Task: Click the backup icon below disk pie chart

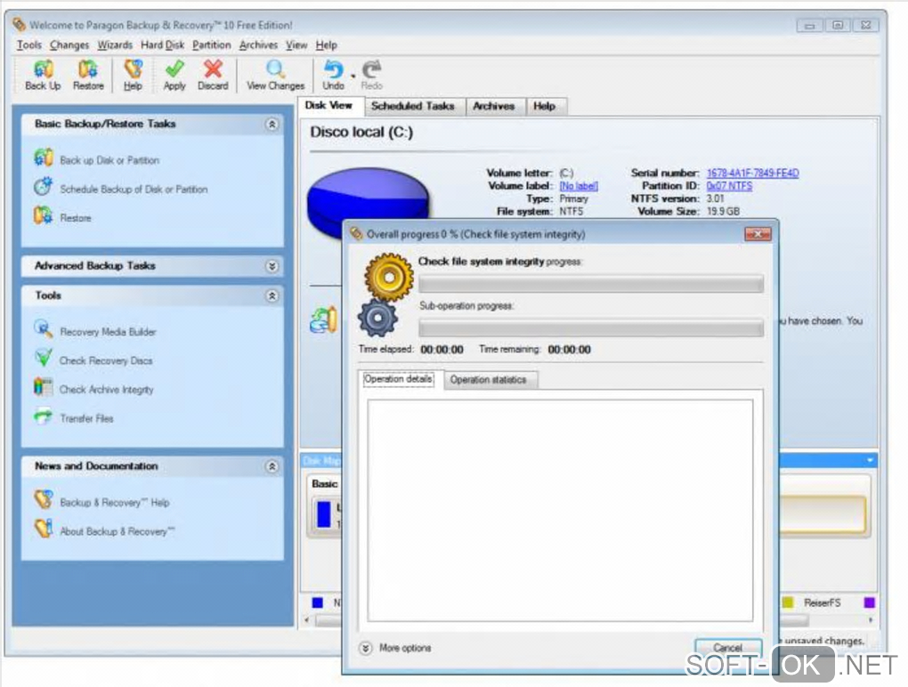Action: pos(324,319)
